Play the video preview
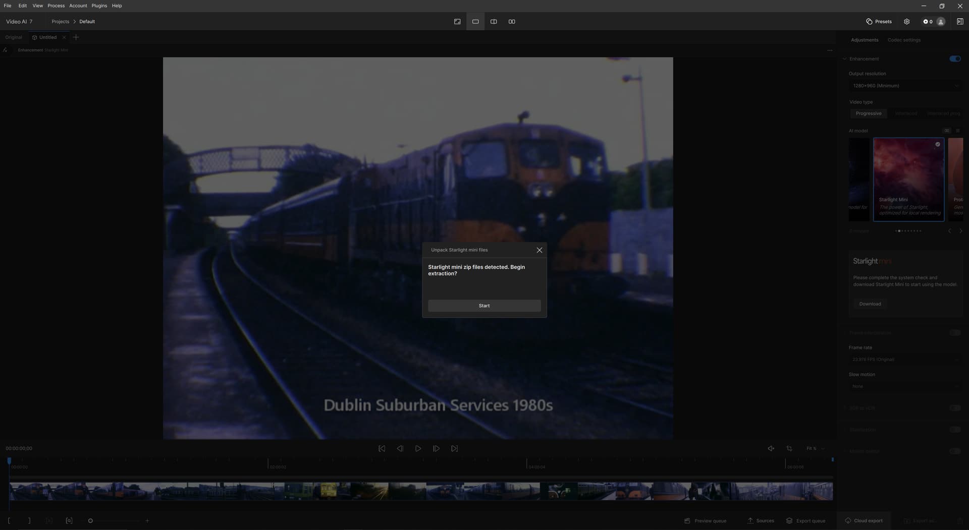 click(x=418, y=448)
